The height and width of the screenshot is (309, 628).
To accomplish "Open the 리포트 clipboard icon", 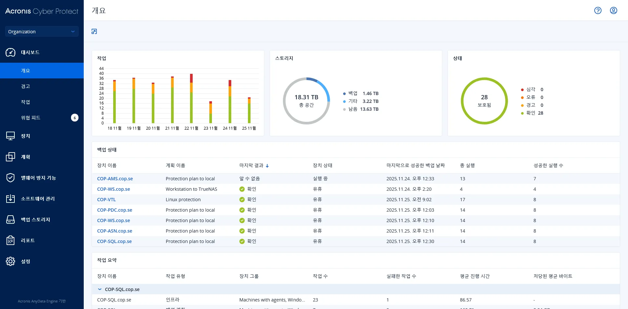I will tap(10, 240).
